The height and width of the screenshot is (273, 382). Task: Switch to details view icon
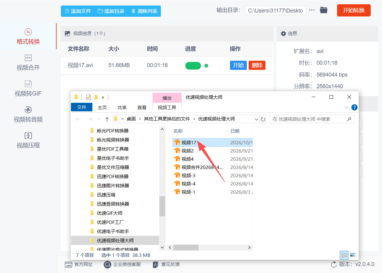click(344, 255)
